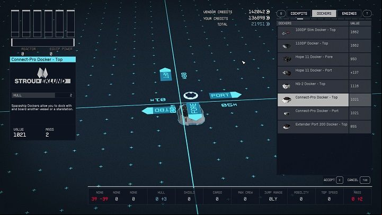Click the +137 value for Hope 11 Port

pos(354,73)
